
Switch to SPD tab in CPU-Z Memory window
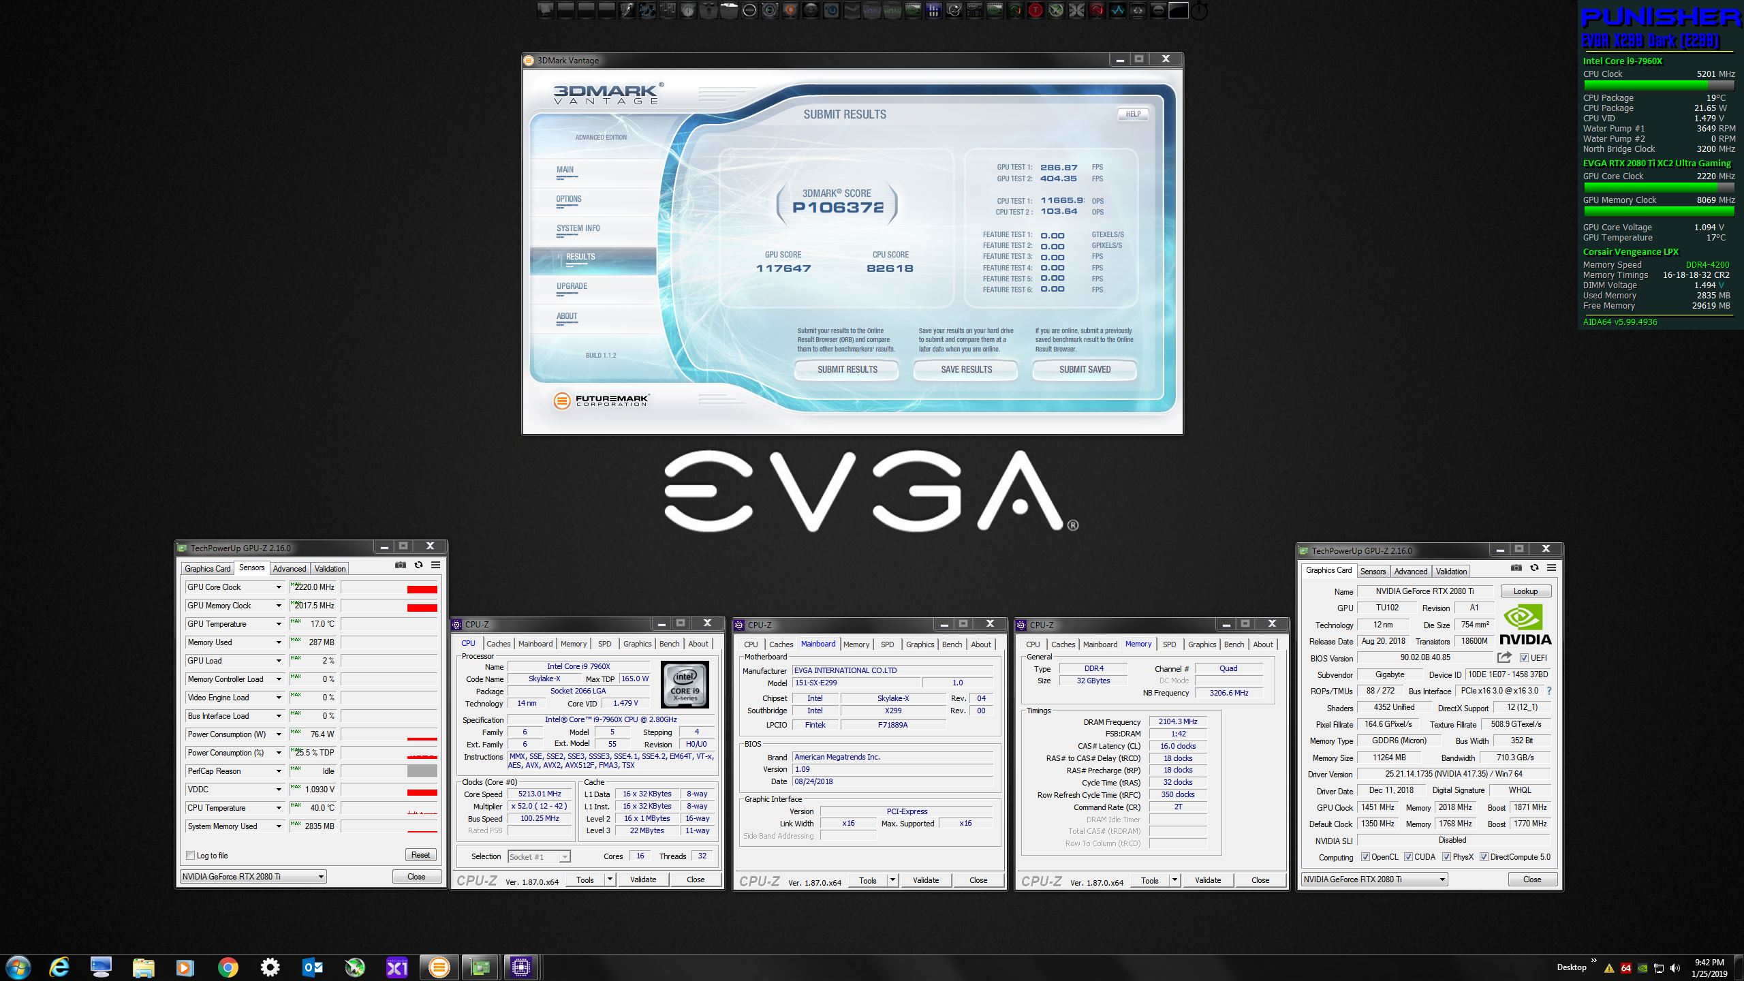coord(1170,644)
